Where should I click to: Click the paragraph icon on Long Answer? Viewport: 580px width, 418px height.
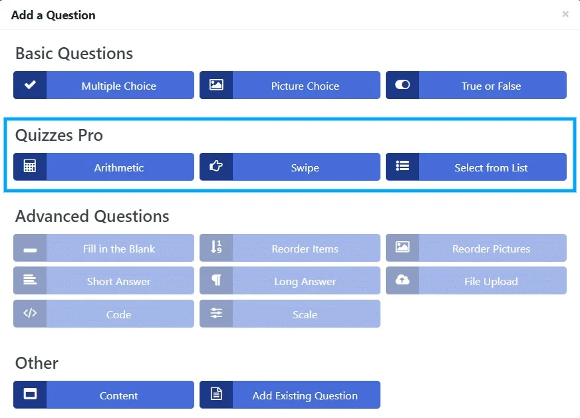216,280
